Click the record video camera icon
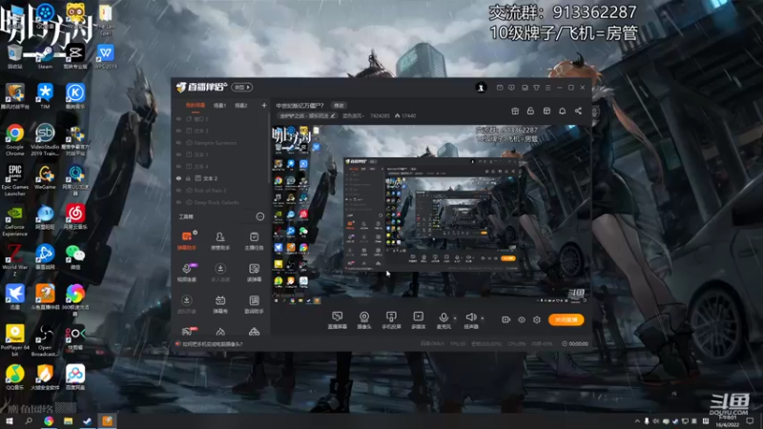Screen dimensions: 763x429 506,319
